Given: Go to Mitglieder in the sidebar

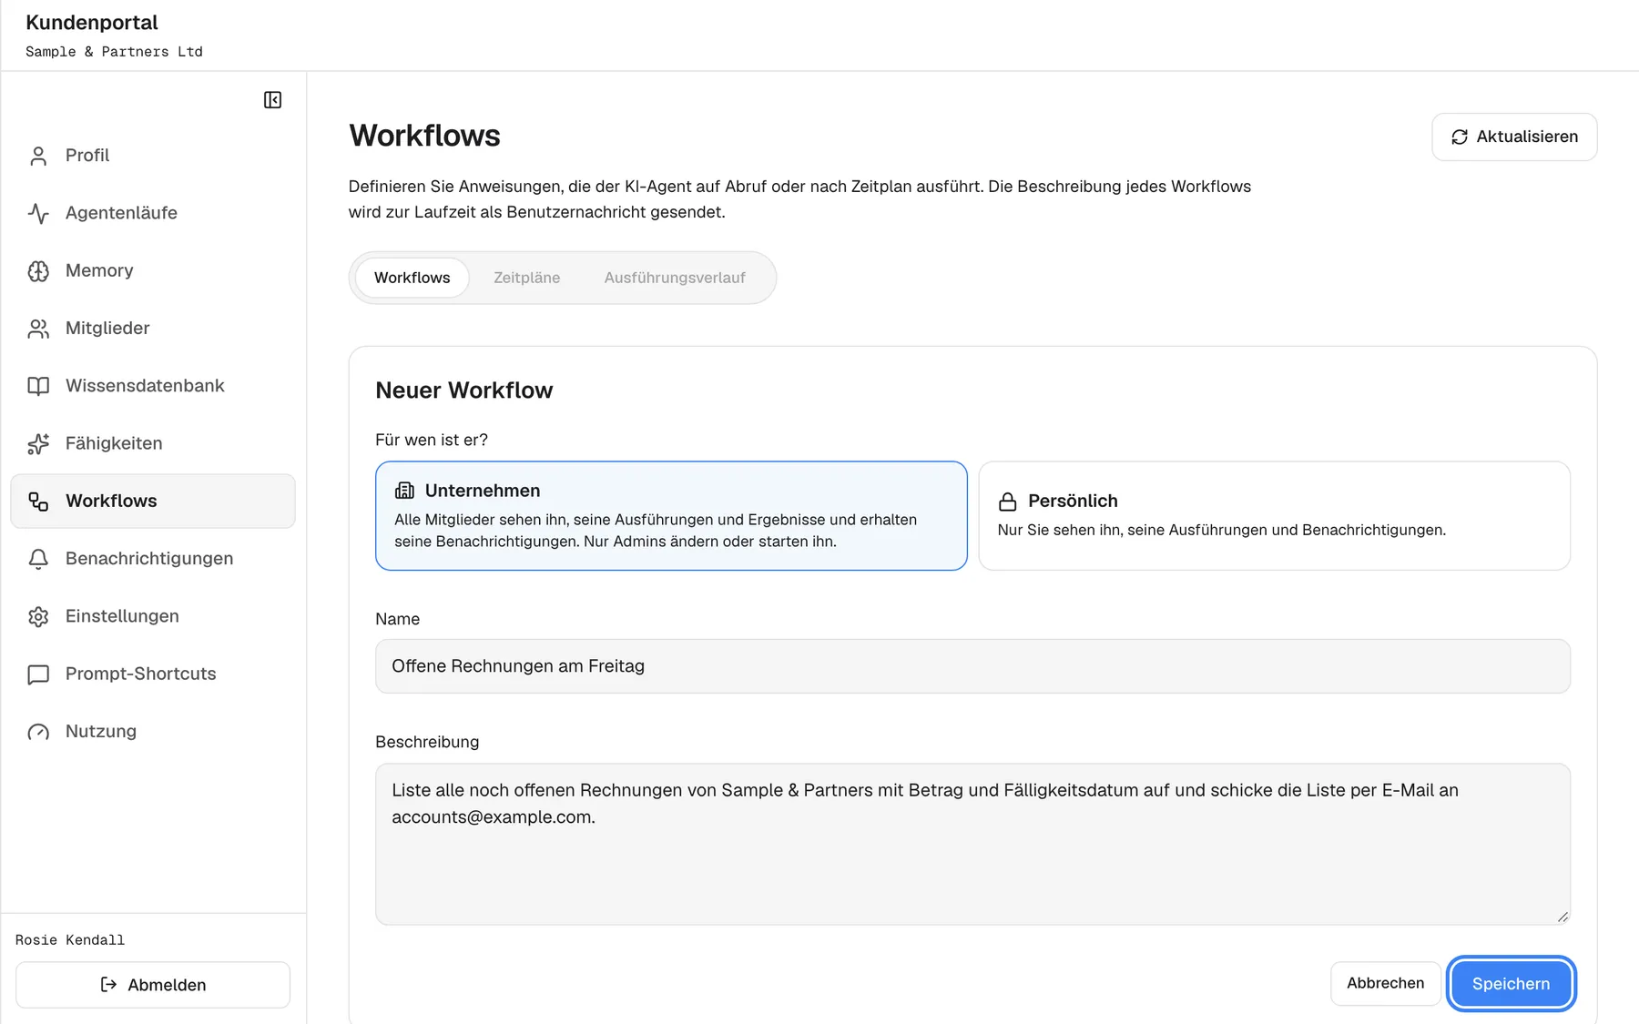Looking at the screenshot, I should point(153,328).
